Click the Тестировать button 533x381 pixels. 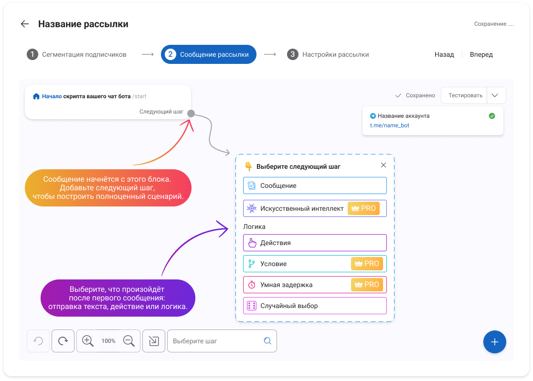pyautogui.click(x=465, y=95)
